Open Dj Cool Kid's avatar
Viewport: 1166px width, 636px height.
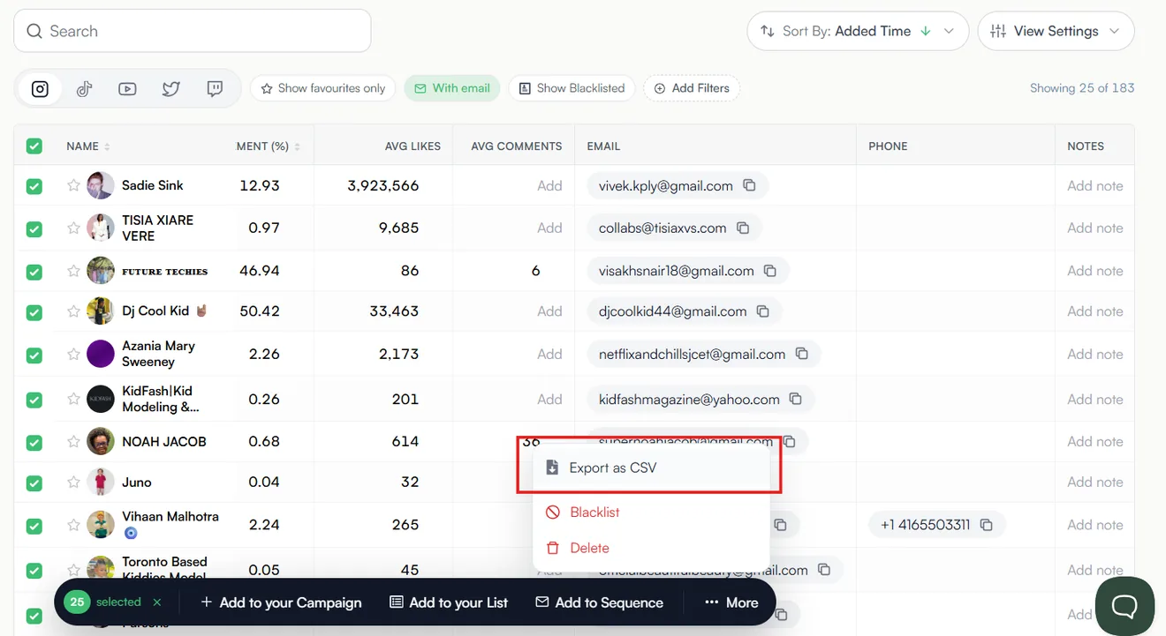tap(101, 311)
